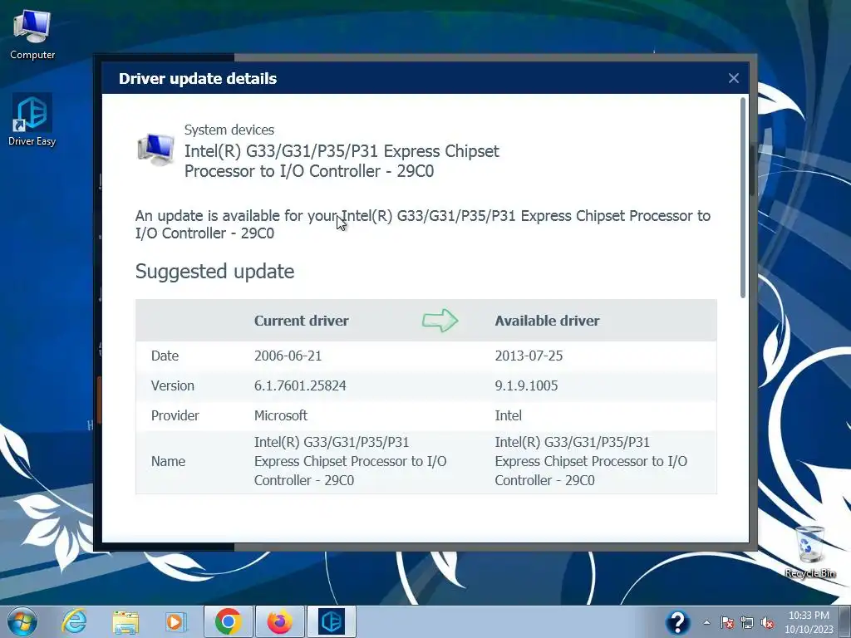This screenshot has height=638, width=851.
Task: Click the help question mark tray icon
Action: click(677, 622)
